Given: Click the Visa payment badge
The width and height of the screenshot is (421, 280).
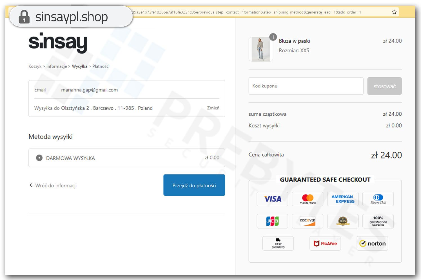Looking at the screenshot, I should 272,199.
